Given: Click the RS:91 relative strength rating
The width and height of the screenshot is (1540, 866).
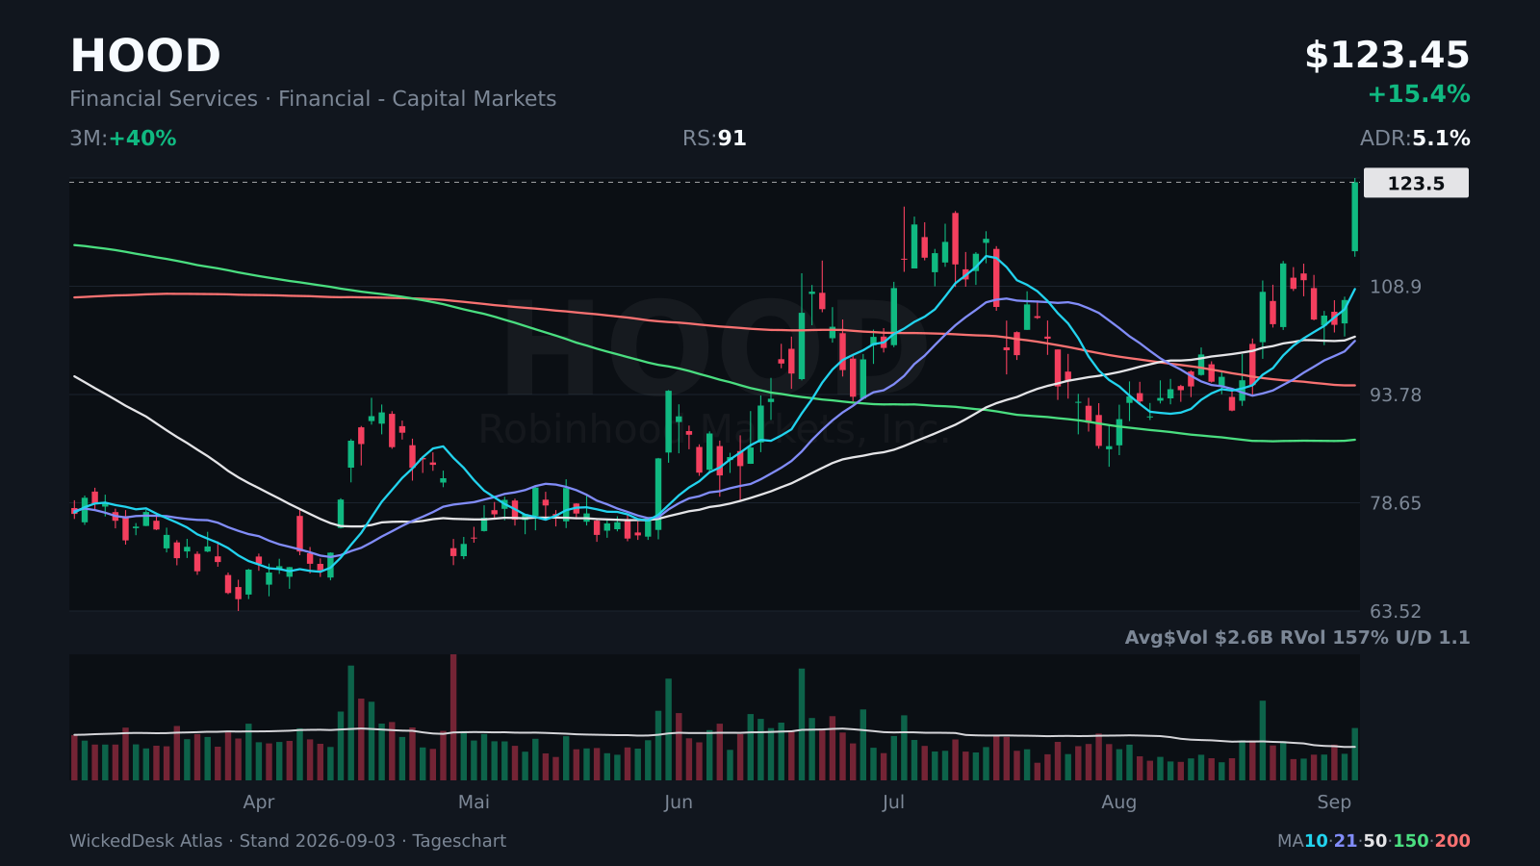Looking at the screenshot, I should (x=714, y=139).
